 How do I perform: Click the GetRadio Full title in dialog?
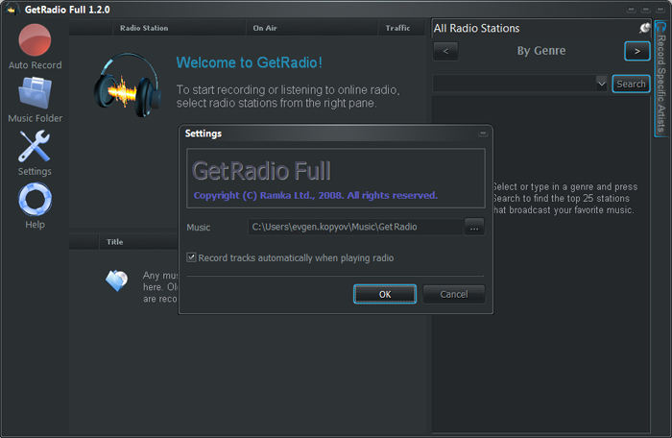[261, 171]
